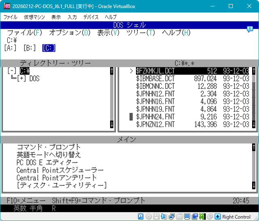
Task: Click the optical disc status icon
Action: tap(149, 217)
